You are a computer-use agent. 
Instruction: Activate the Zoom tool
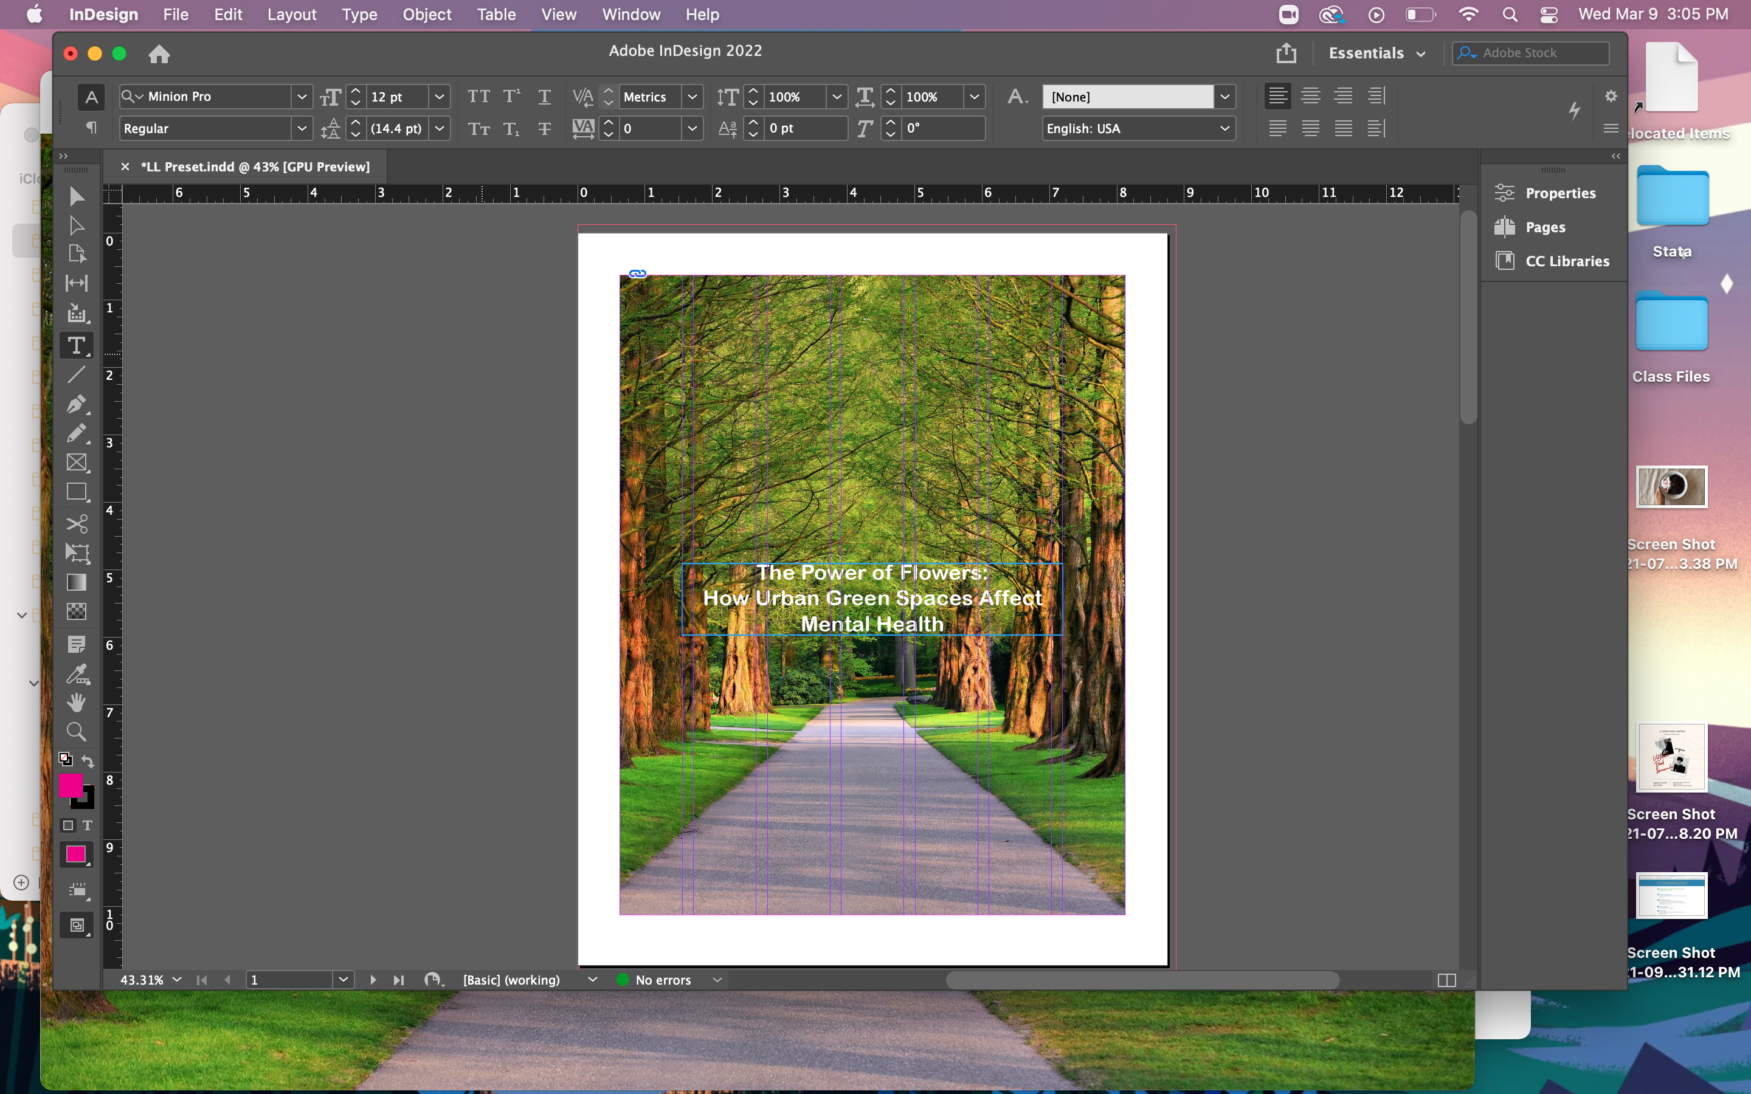[x=76, y=732]
